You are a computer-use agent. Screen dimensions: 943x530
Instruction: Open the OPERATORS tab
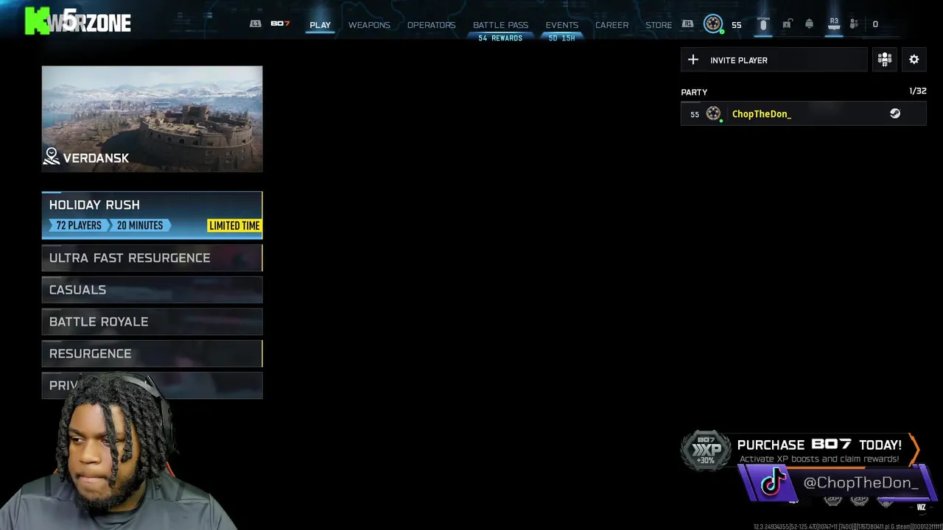(431, 25)
